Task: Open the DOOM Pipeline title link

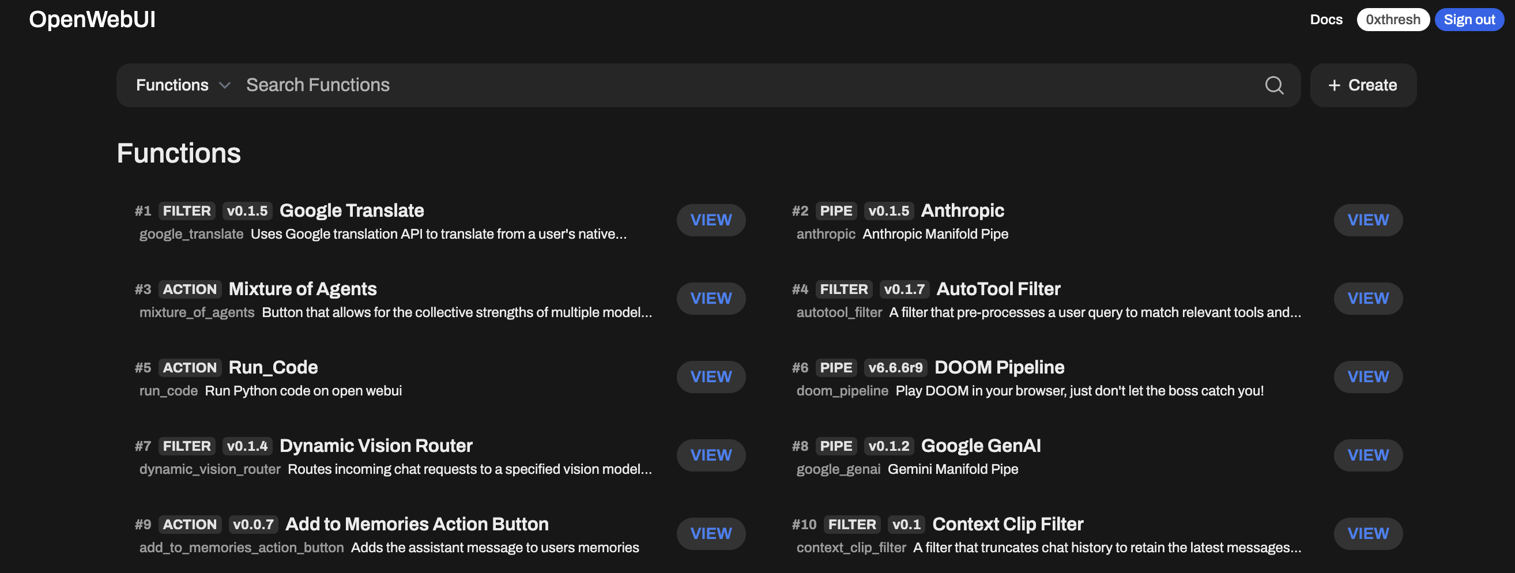Action: pos(998,367)
